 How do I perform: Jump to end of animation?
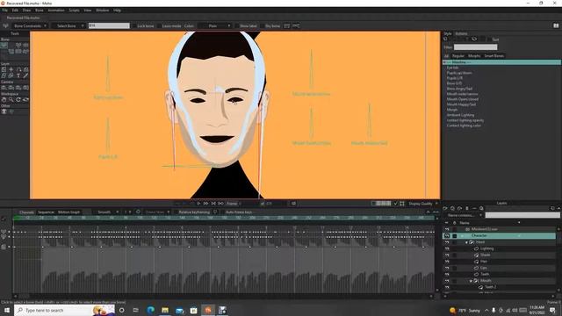(x=220, y=204)
